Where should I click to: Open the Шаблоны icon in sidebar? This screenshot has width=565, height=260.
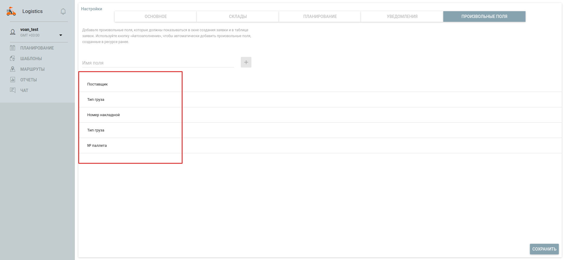pos(13,58)
